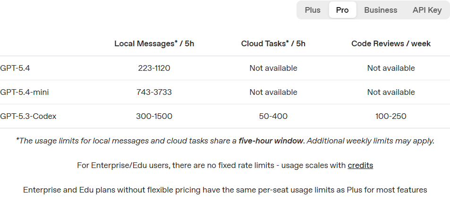Select the Pro plan tab
This screenshot has width=450, height=202.
tap(342, 10)
